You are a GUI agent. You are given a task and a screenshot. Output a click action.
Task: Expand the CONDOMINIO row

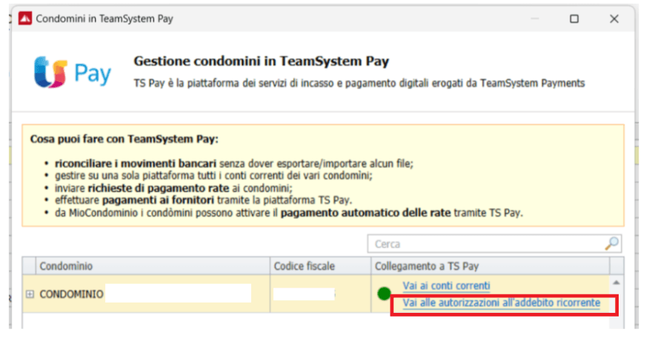click(30, 294)
